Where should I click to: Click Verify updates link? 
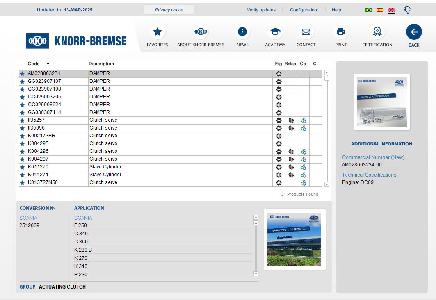coord(261,10)
